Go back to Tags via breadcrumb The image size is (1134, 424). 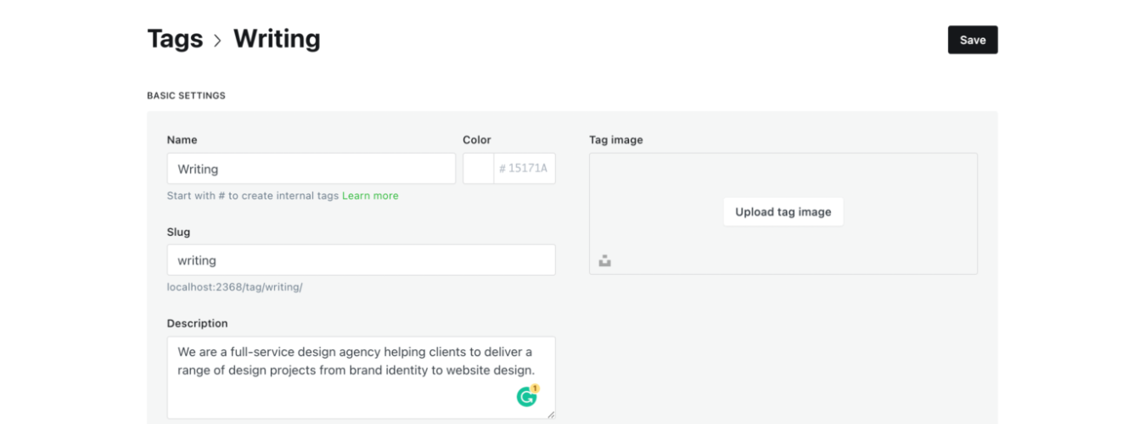coord(175,39)
